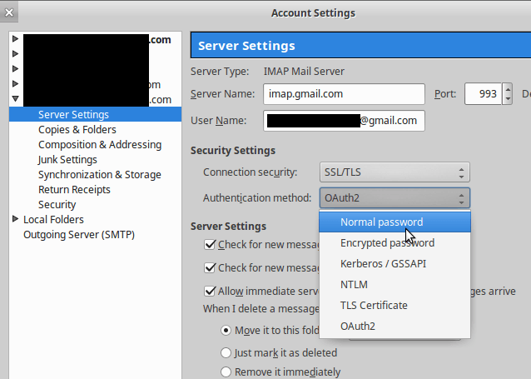Image resolution: width=531 pixels, height=379 pixels.
Task: Open Junk Settings in the sidebar
Action: pyautogui.click(x=67, y=160)
